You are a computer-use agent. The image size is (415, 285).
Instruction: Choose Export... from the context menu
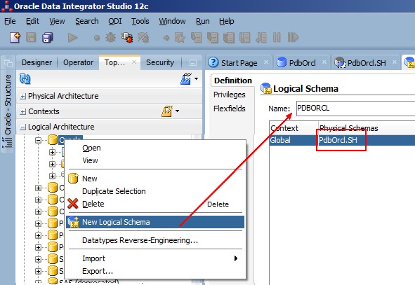[155, 271]
